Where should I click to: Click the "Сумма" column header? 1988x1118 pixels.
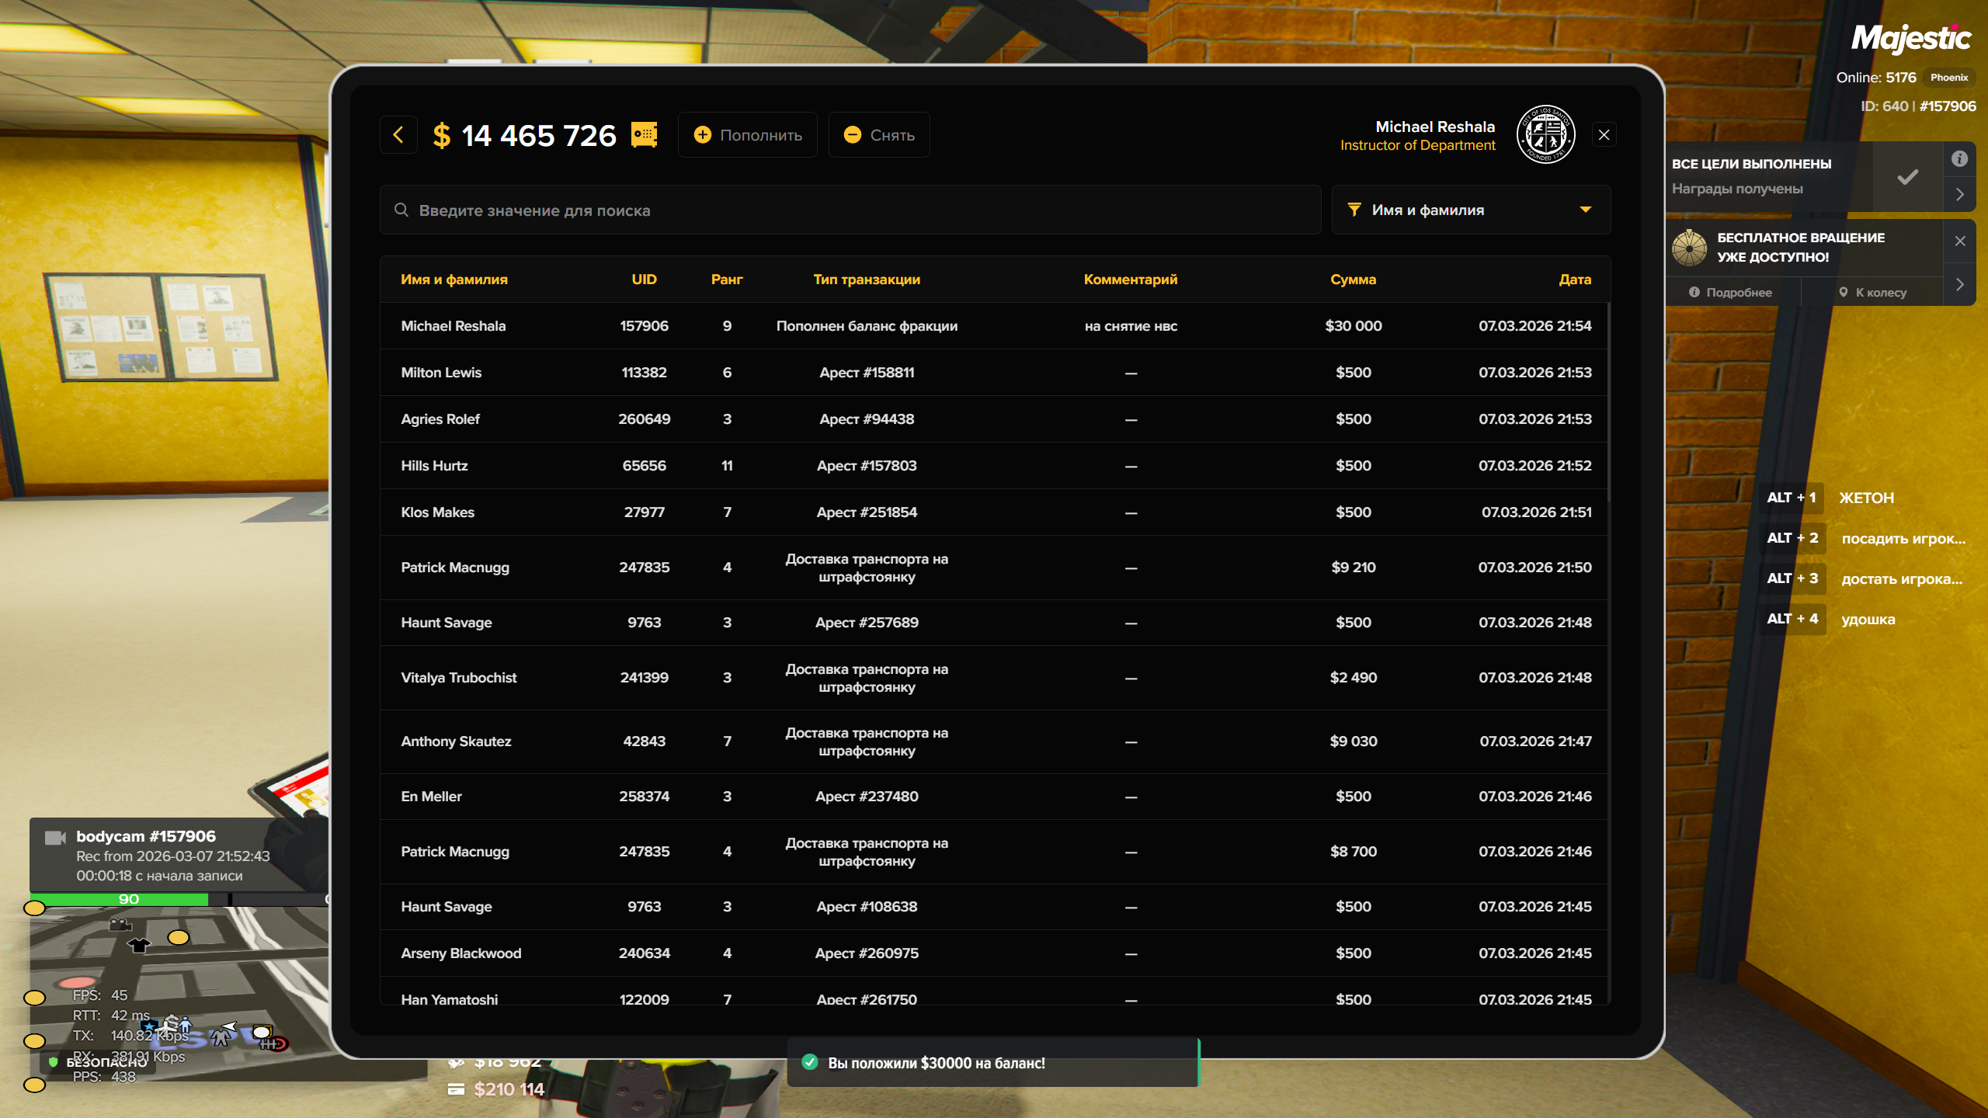[x=1353, y=279]
